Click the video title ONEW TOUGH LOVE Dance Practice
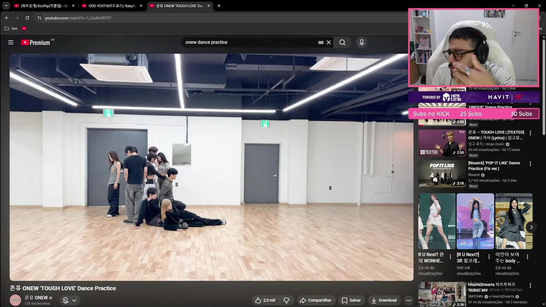 coord(63,288)
